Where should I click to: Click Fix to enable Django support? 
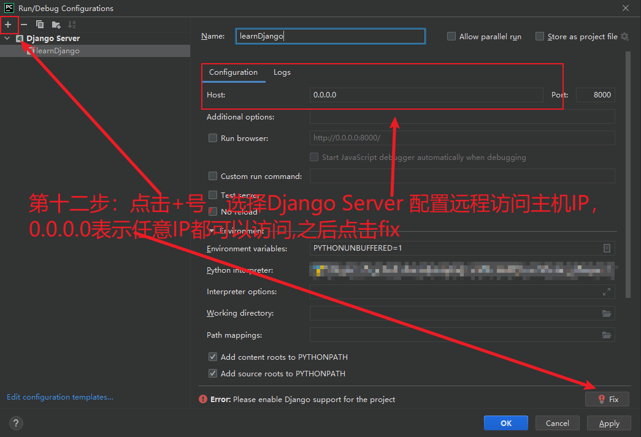tap(607, 399)
